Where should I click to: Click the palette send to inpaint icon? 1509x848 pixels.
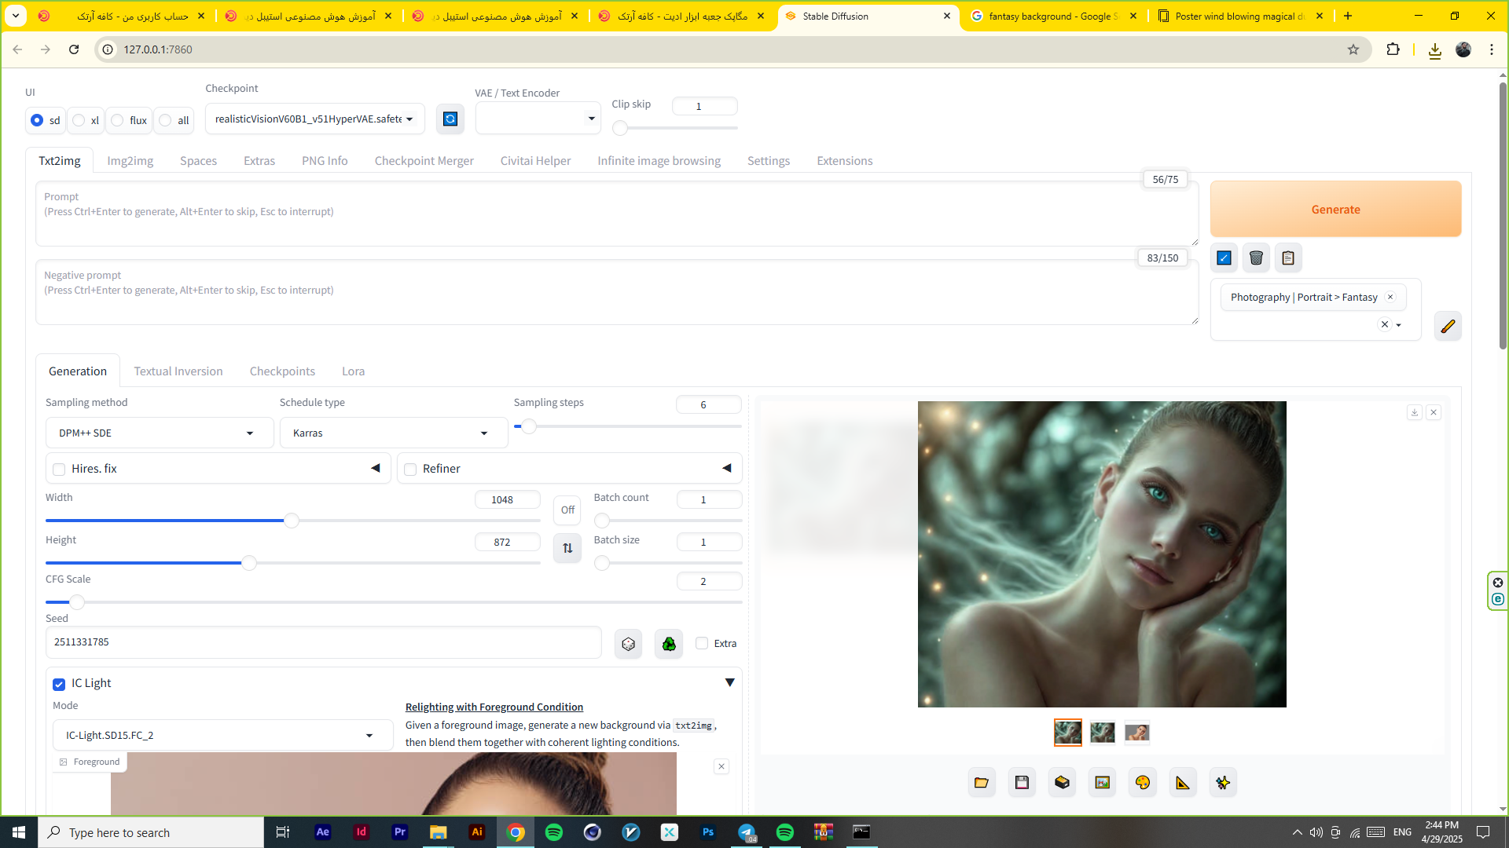click(1143, 782)
